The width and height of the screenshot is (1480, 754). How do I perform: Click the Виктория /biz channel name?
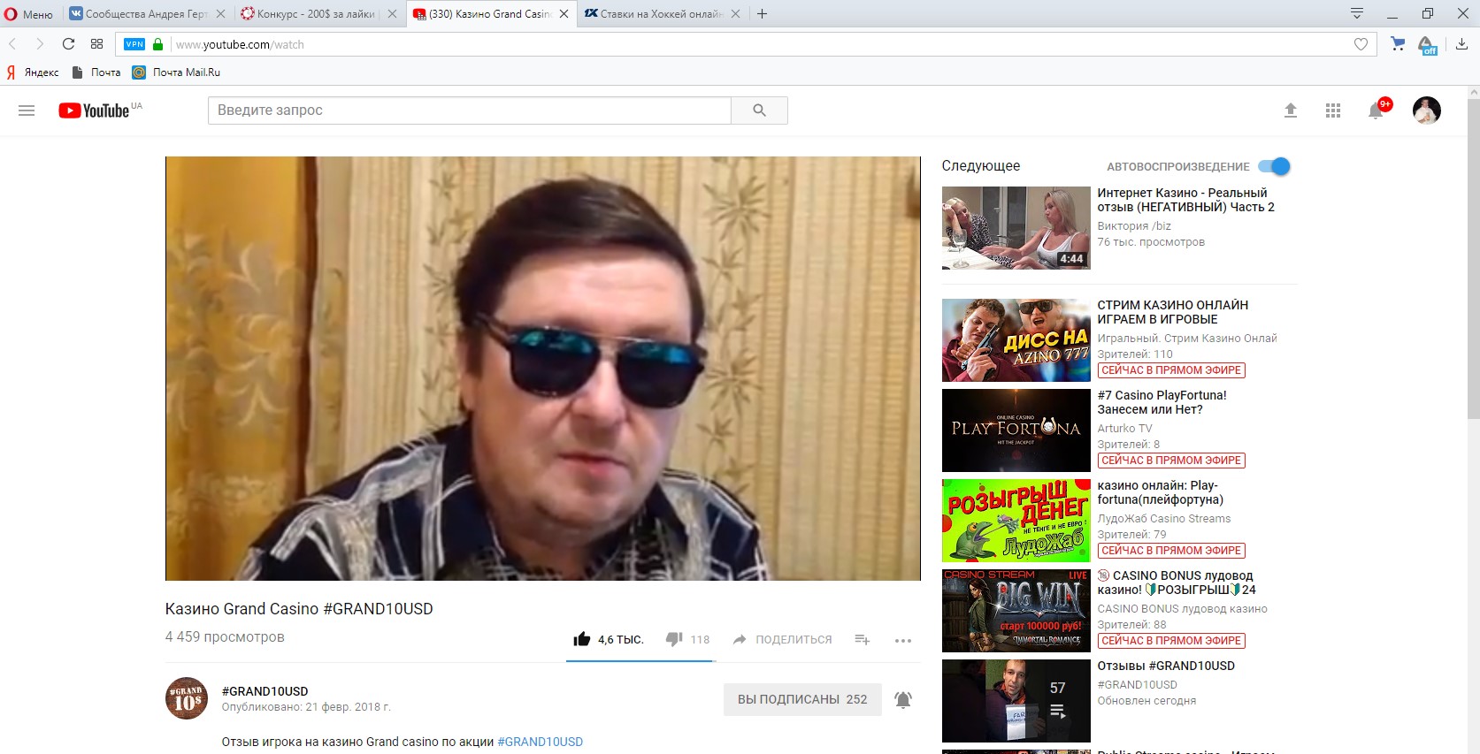(1133, 226)
